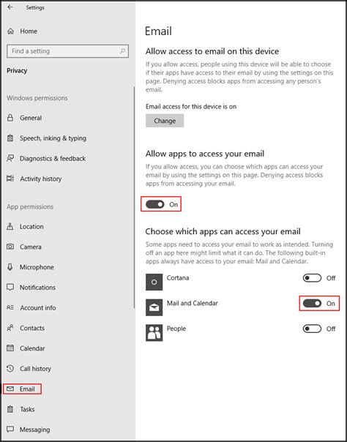Click the Location pin icon
This screenshot has height=442, width=347.
pos(10,226)
